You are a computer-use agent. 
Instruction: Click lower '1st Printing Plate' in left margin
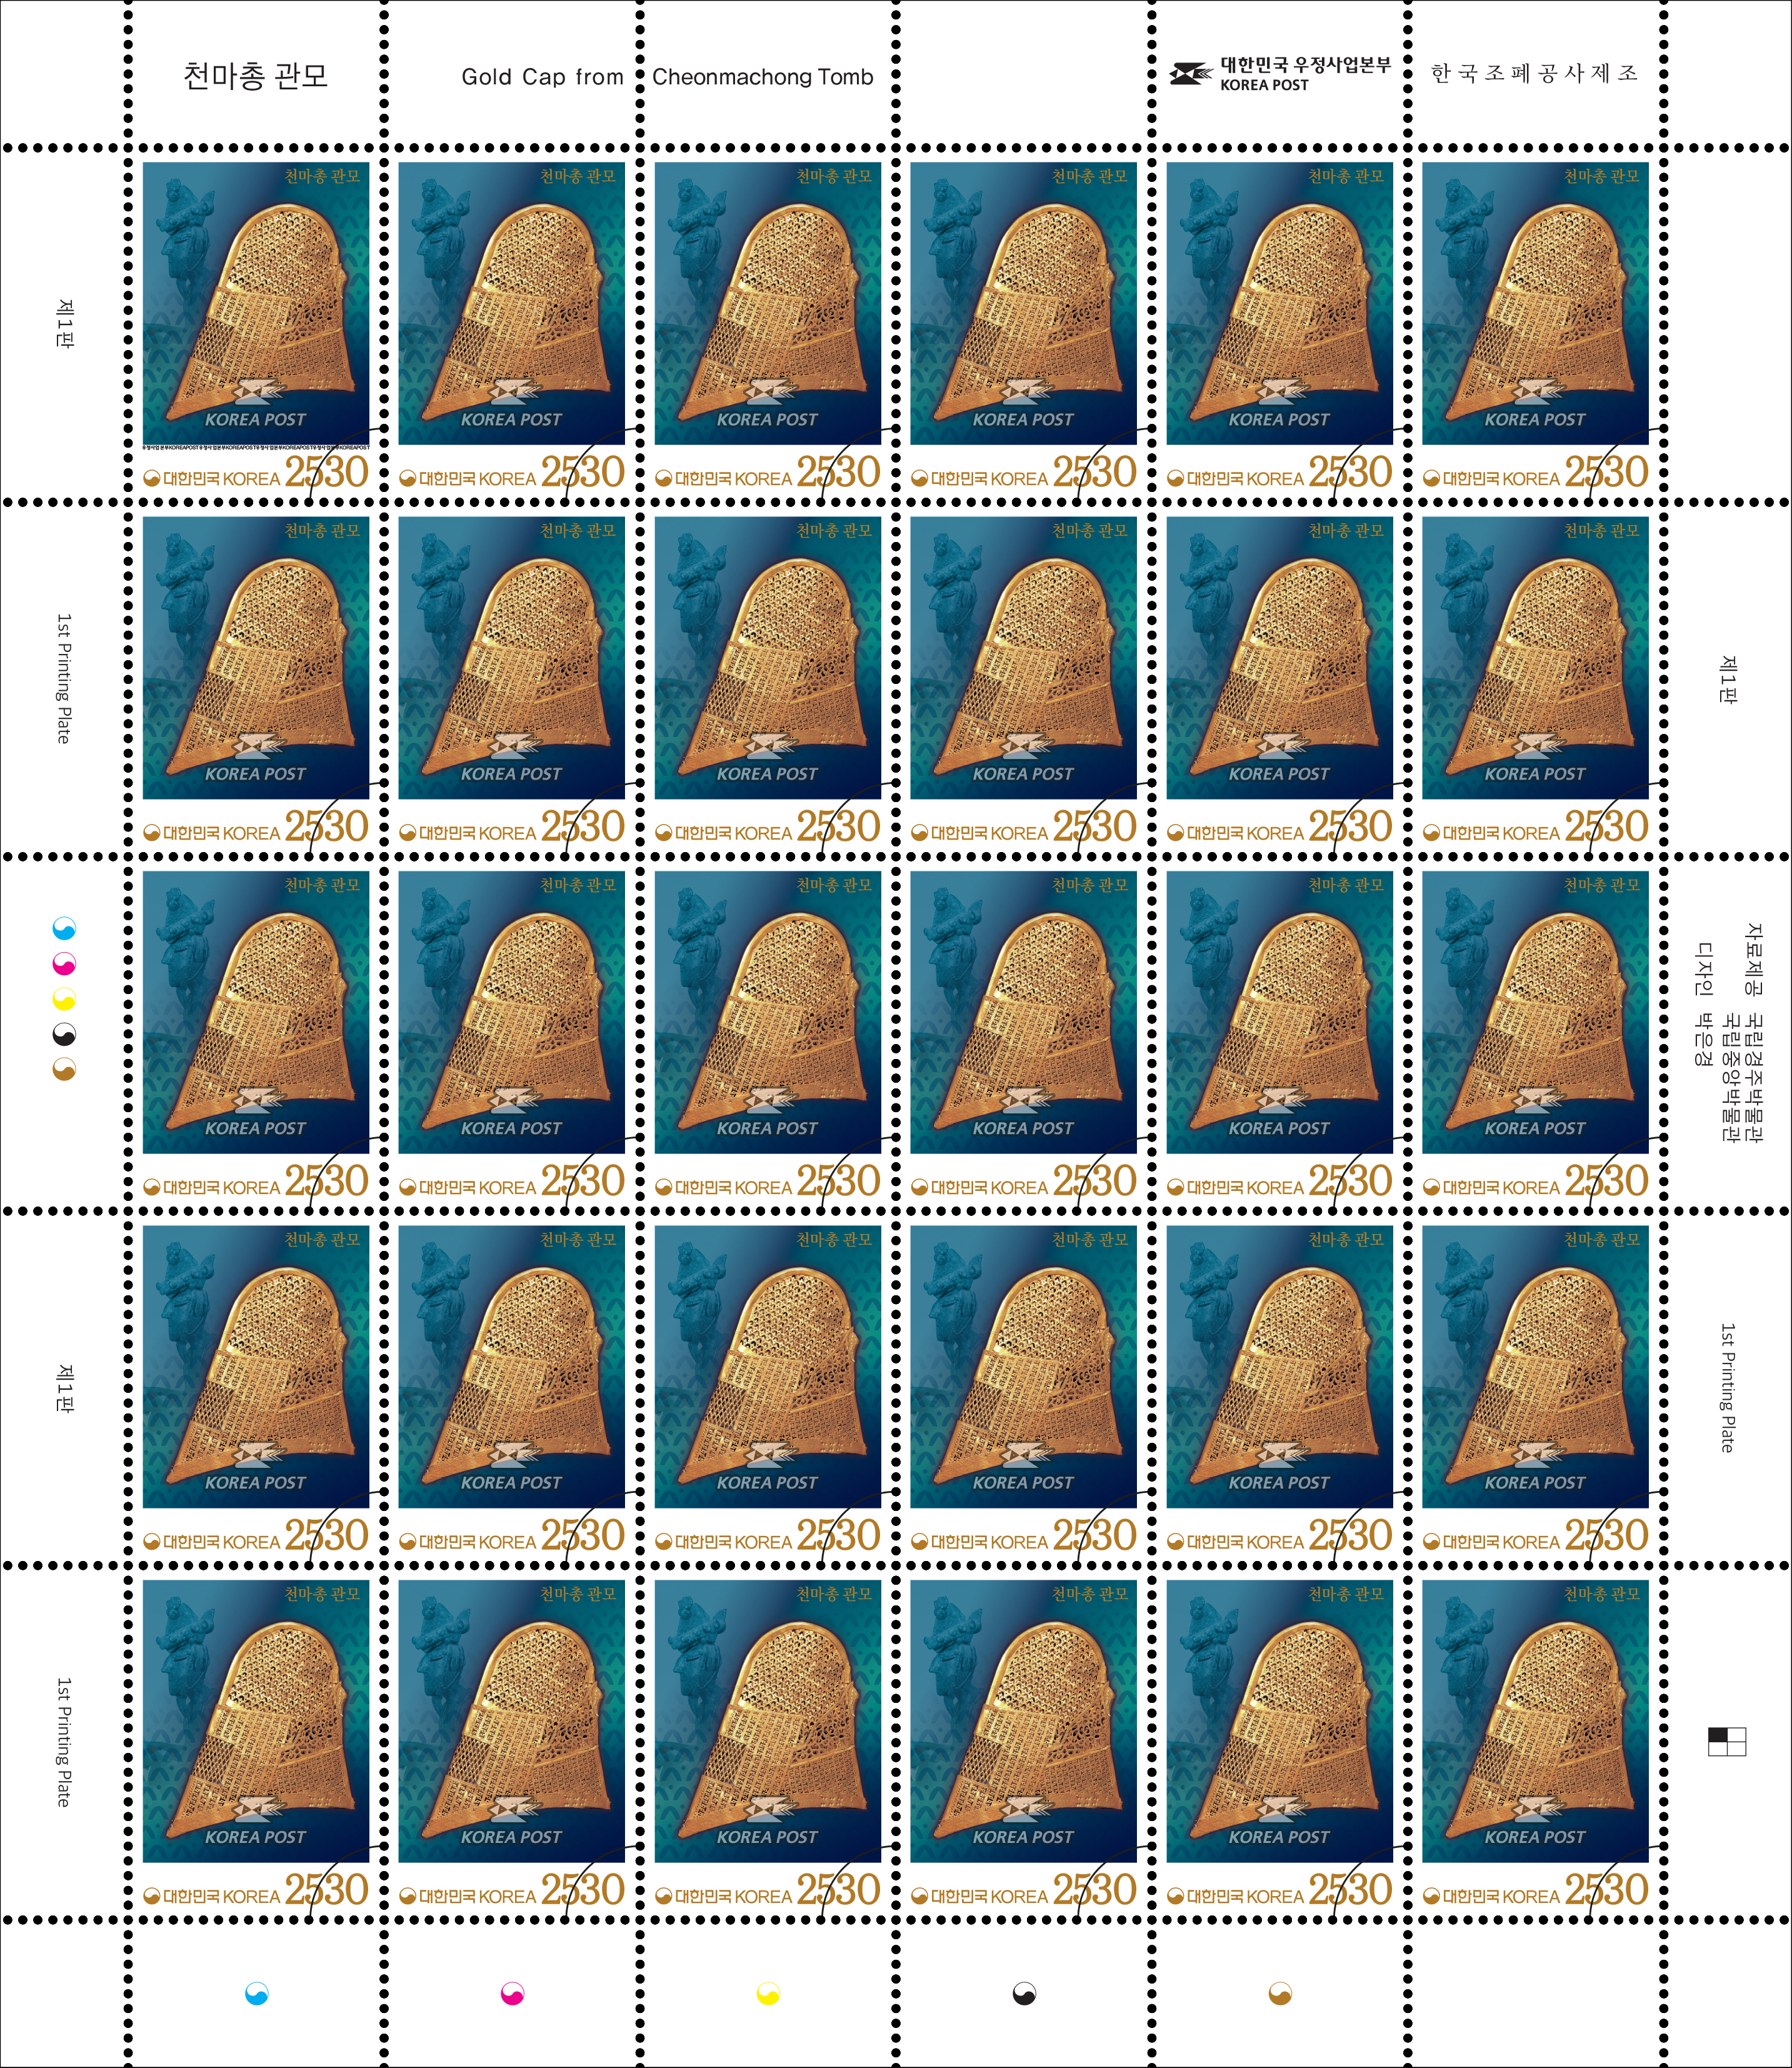(x=64, y=1742)
